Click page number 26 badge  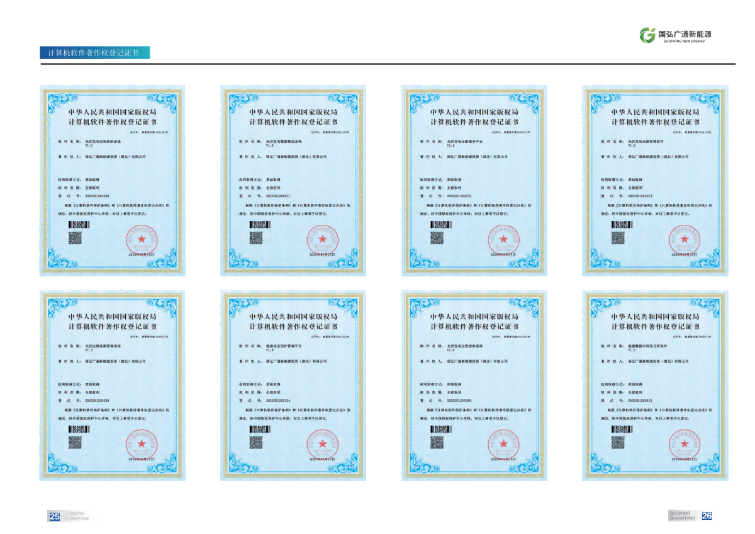click(707, 516)
